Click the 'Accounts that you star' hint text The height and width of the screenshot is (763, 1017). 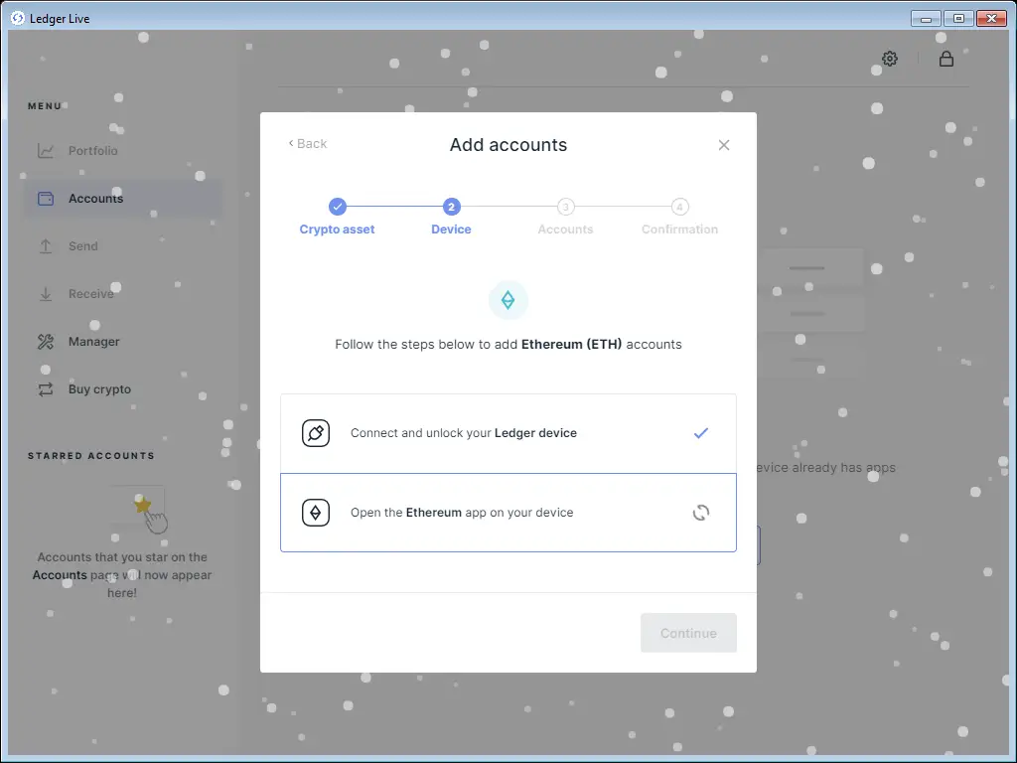[122, 575]
